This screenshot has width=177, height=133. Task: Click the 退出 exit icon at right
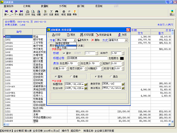pos(172,13)
